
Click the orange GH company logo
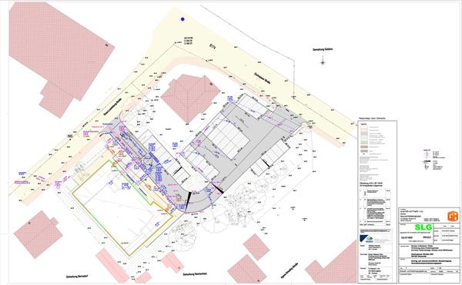pos(453,217)
